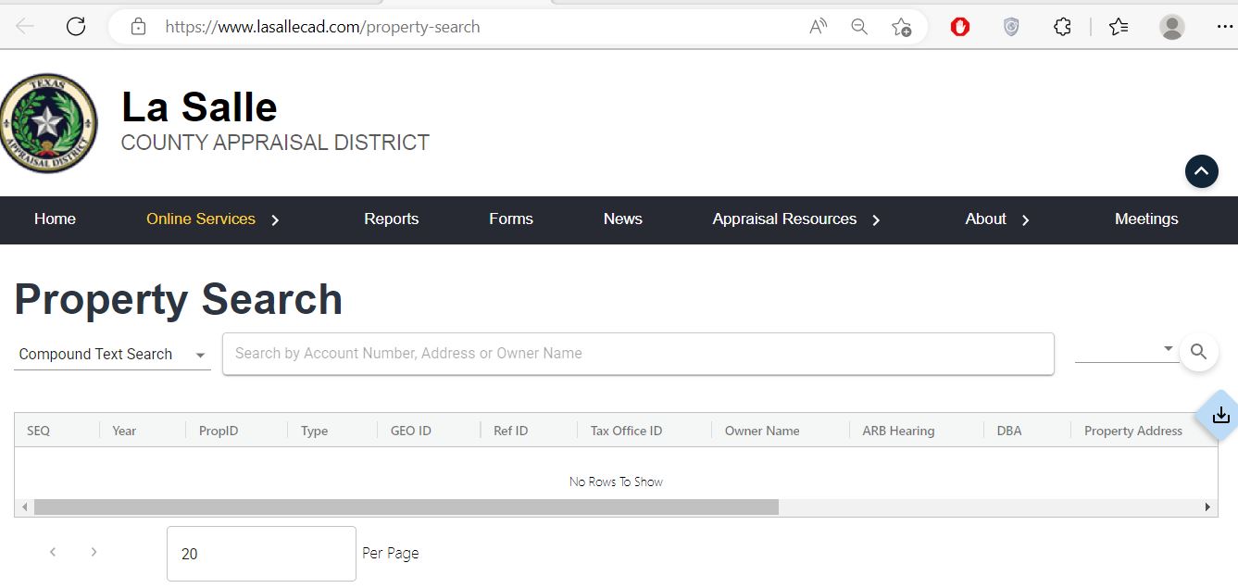Execute the property search magnifier icon
1238x588 pixels.
(1199, 353)
